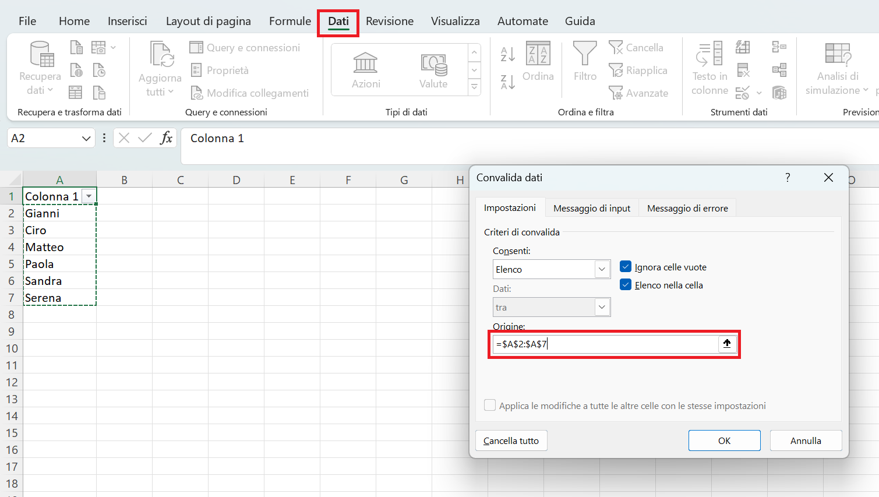The image size is (879, 497).
Task: Click the Consolidate icon in Strumenti dati
Action: coord(779,47)
